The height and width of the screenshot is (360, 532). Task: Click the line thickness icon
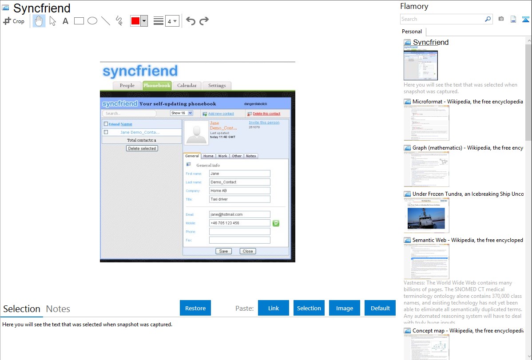tap(159, 21)
